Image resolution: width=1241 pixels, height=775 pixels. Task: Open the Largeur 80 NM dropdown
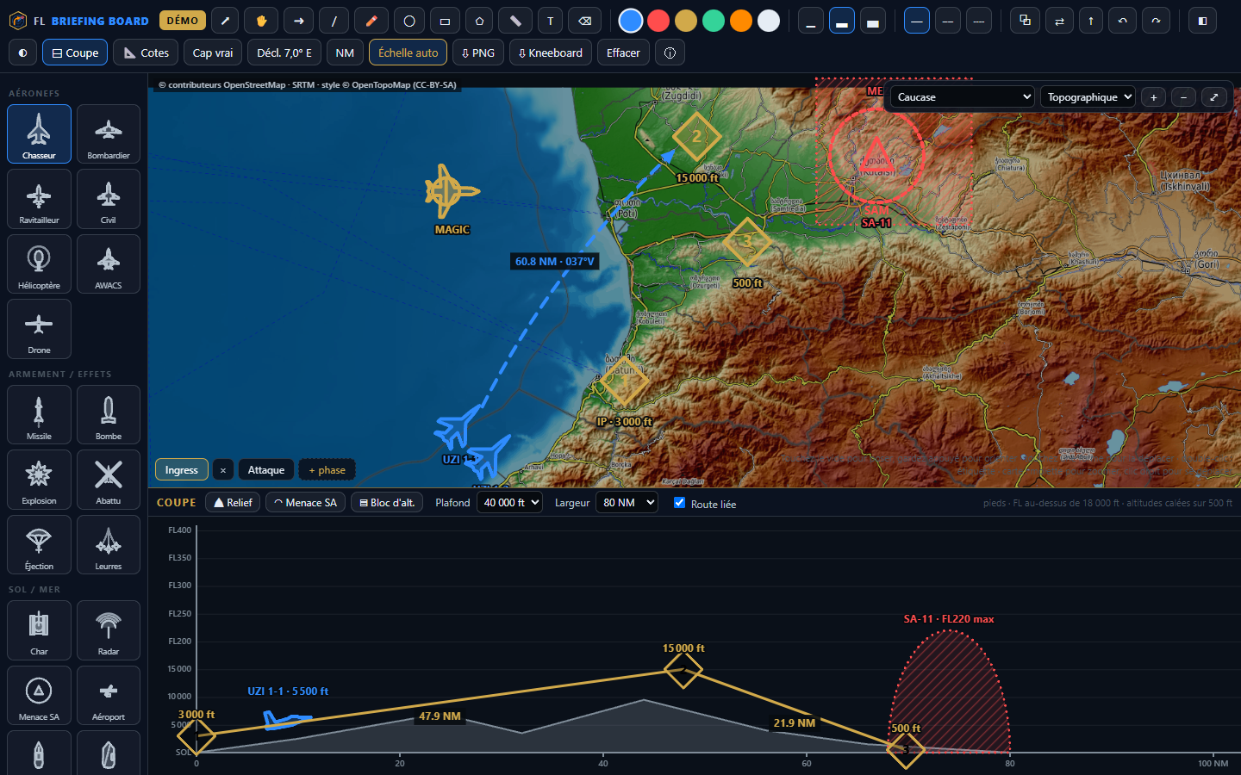pos(627,502)
